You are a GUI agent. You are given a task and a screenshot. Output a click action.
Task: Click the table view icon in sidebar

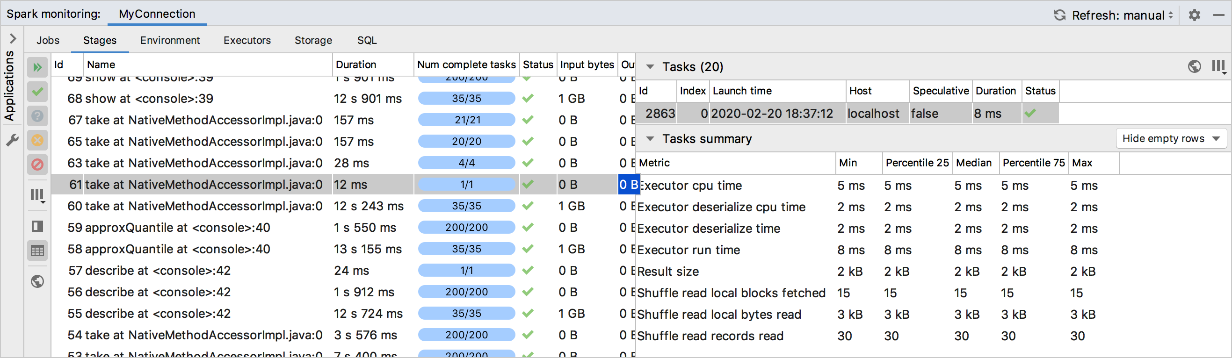click(37, 251)
